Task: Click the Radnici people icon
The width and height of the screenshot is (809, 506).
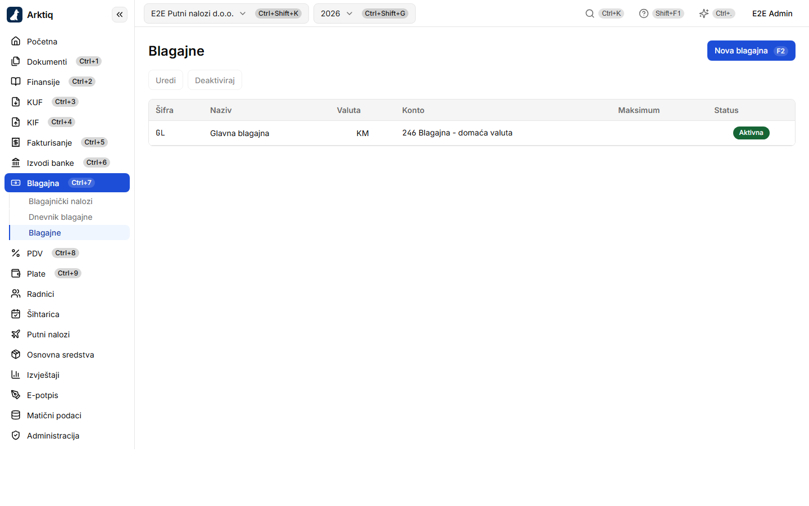Action: [x=16, y=293]
